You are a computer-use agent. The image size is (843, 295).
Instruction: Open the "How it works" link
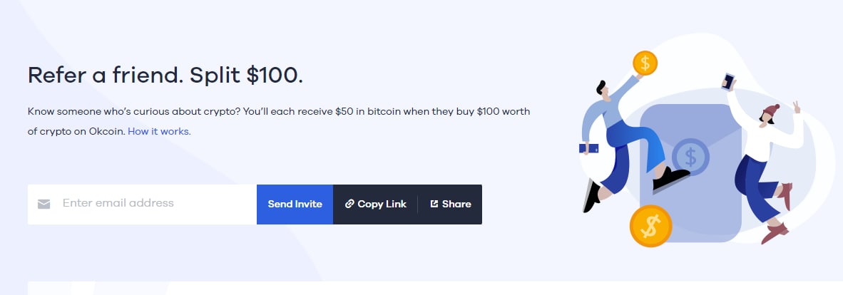159,131
